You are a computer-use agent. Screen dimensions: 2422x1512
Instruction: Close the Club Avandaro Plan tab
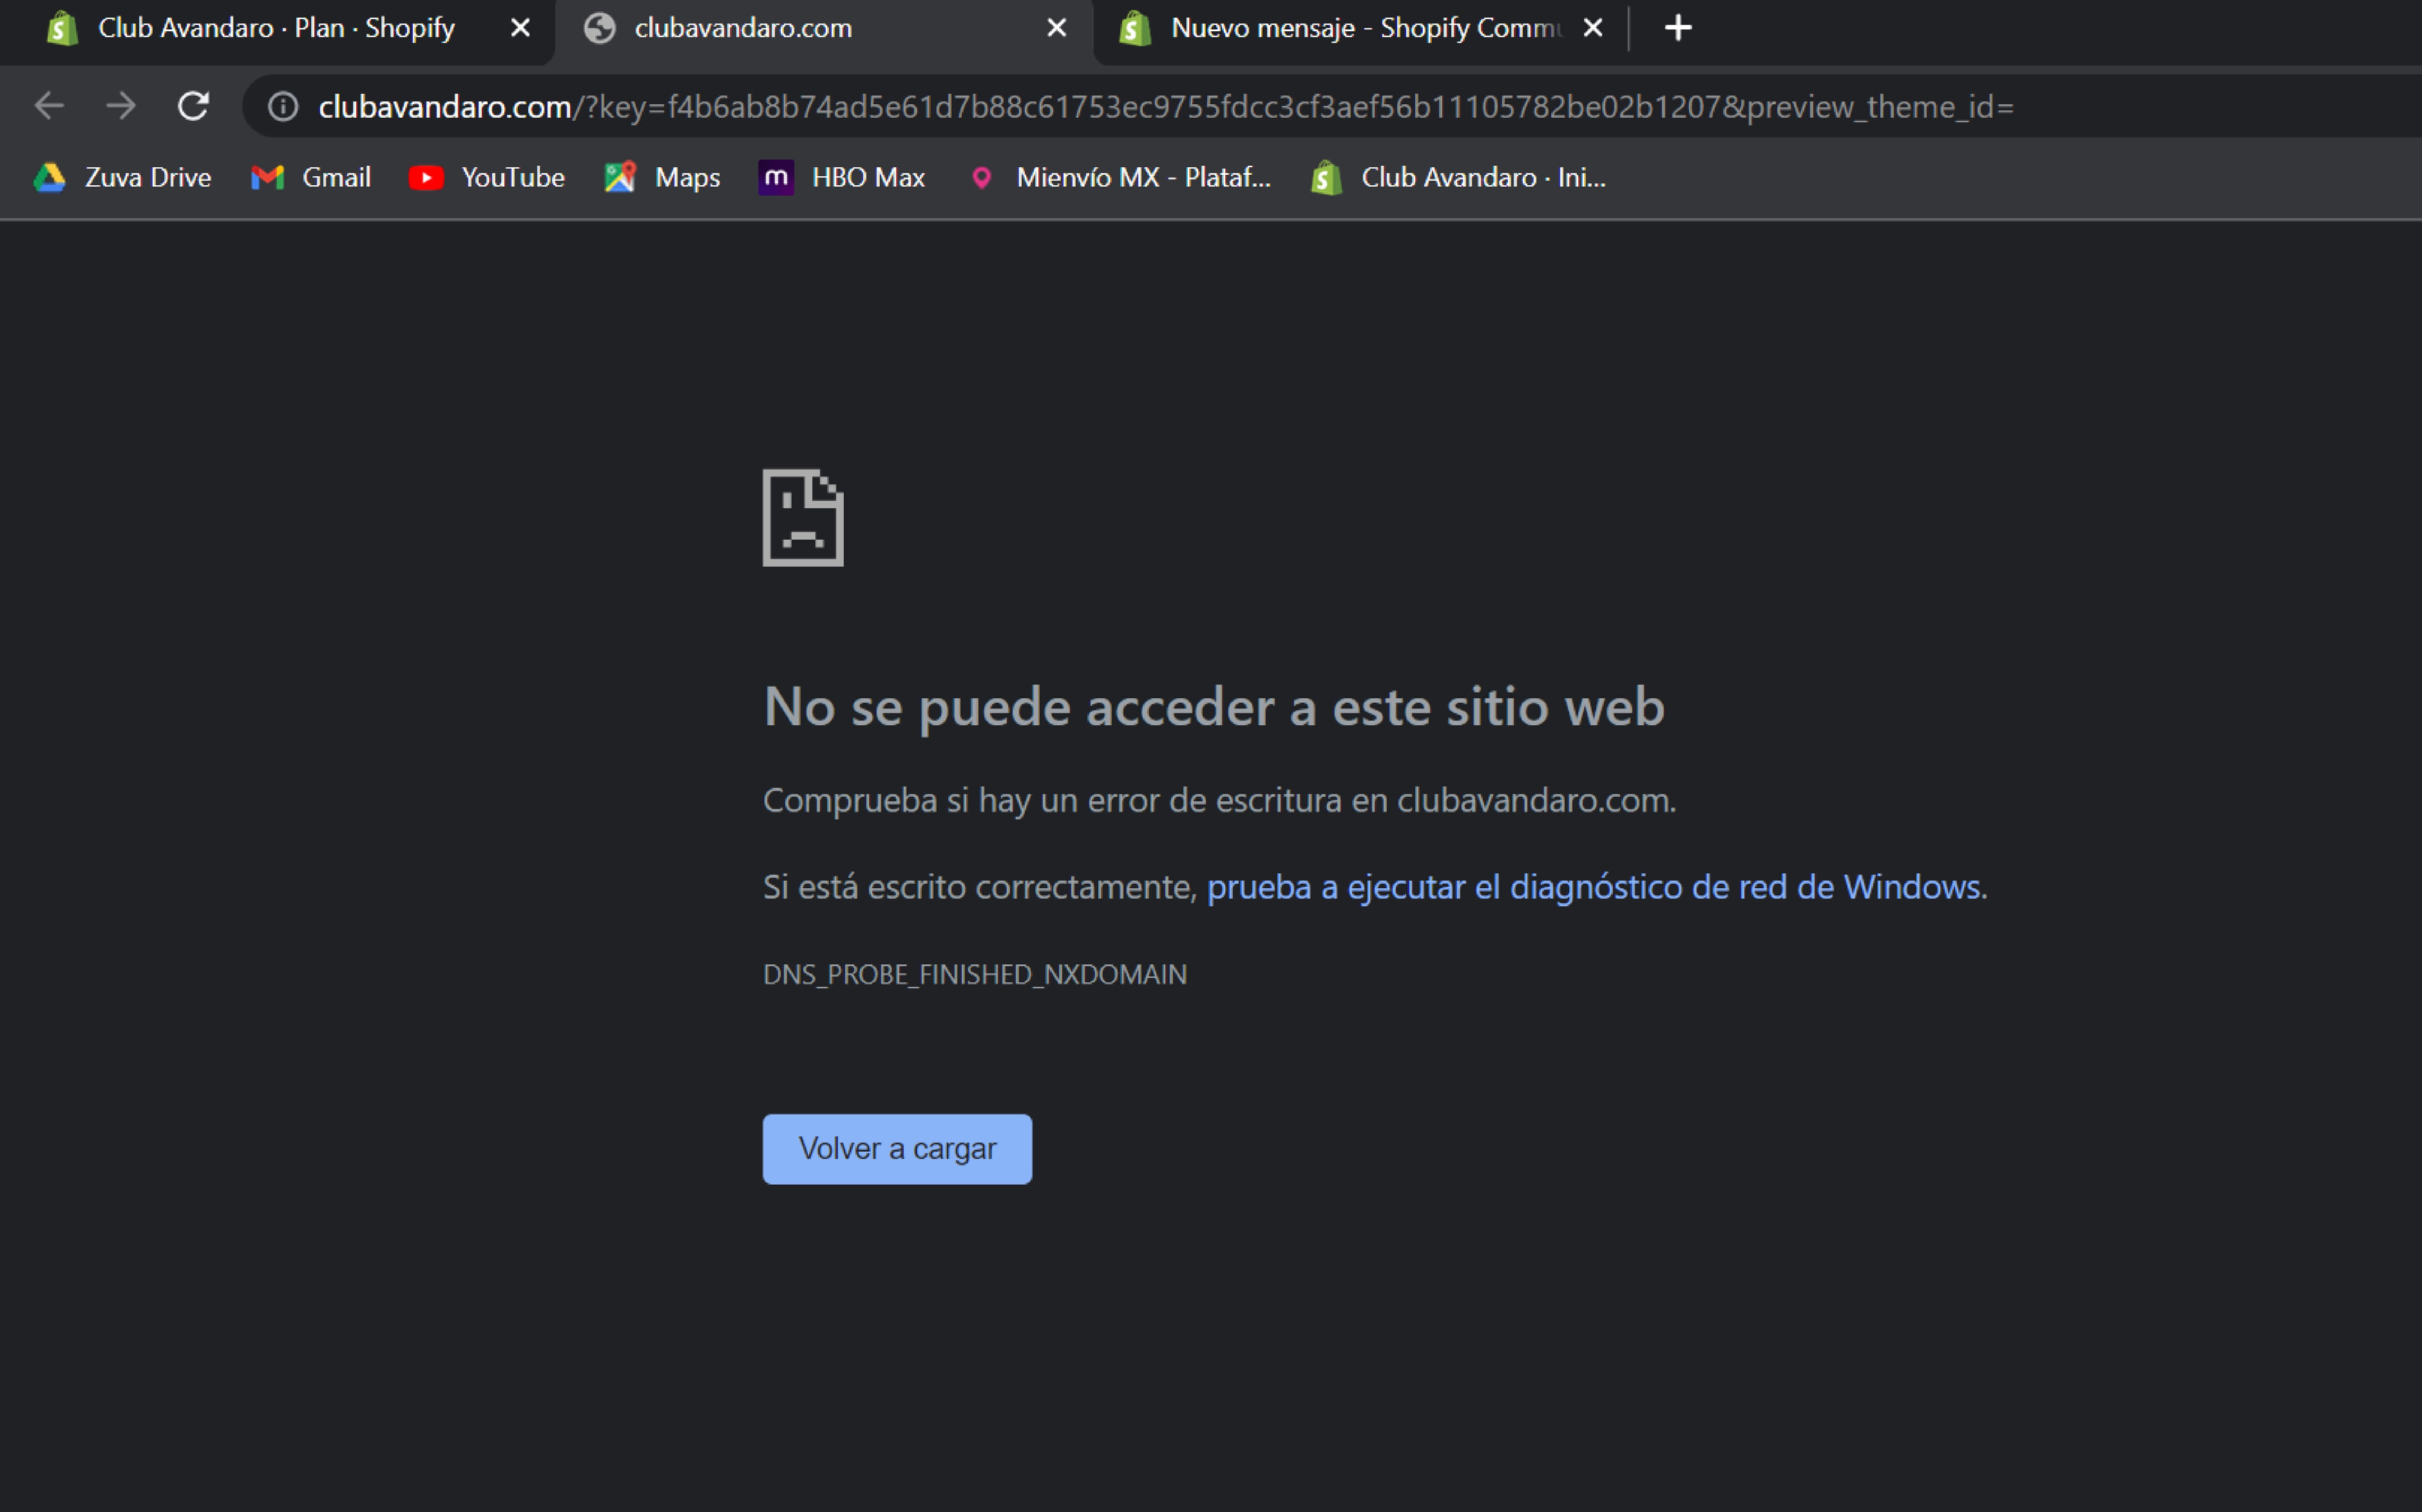[520, 28]
